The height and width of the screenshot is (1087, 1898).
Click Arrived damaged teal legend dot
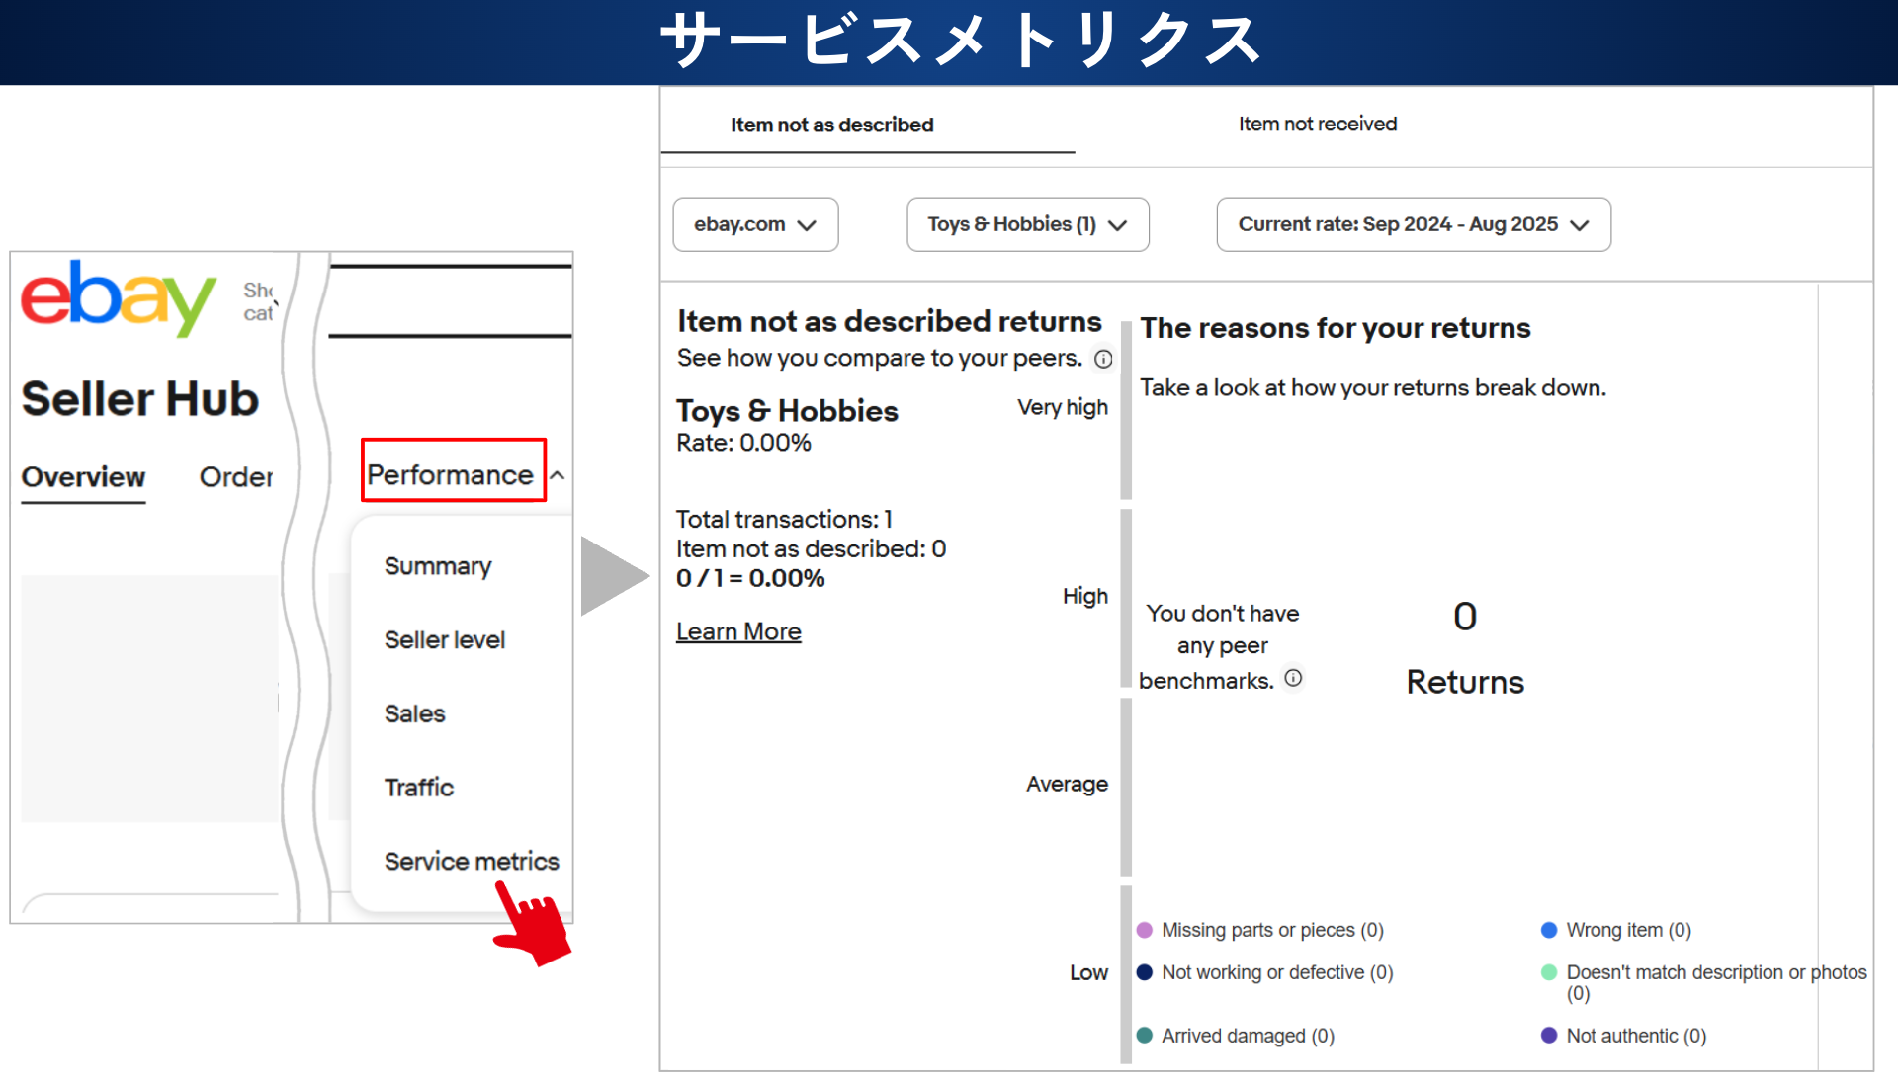pyautogui.click(x=1145, y=1036)
